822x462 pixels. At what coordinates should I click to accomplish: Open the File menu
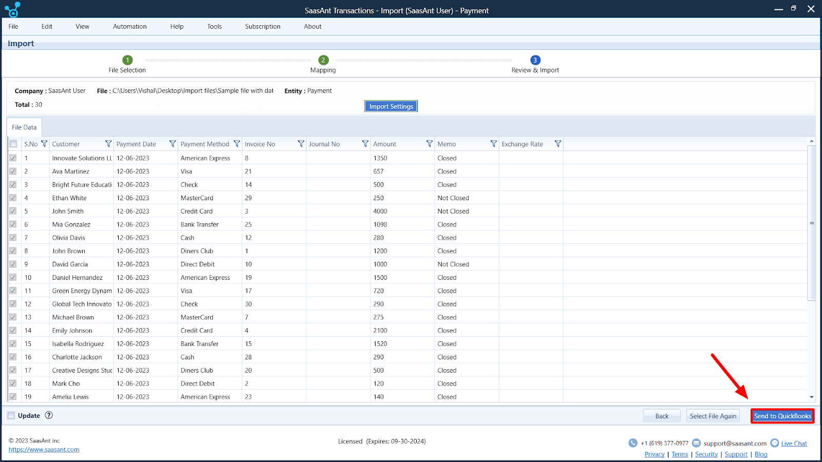point(13,26)
